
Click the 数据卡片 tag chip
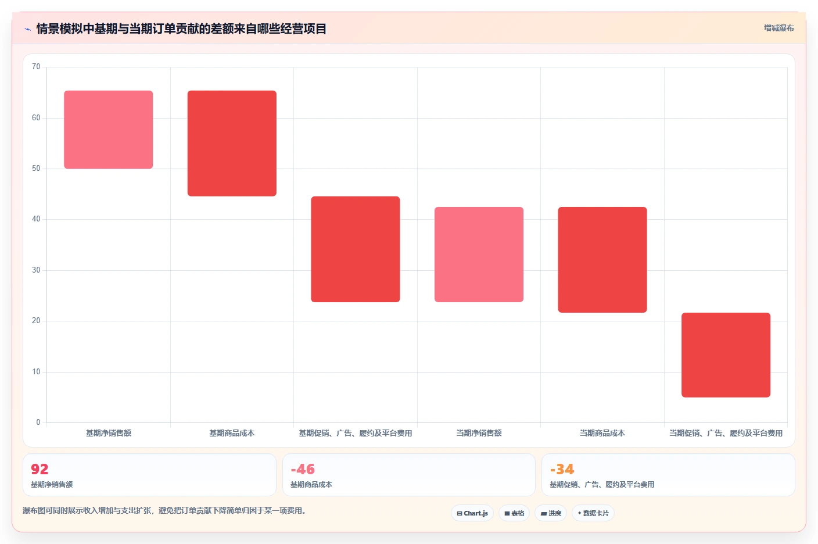593,513
